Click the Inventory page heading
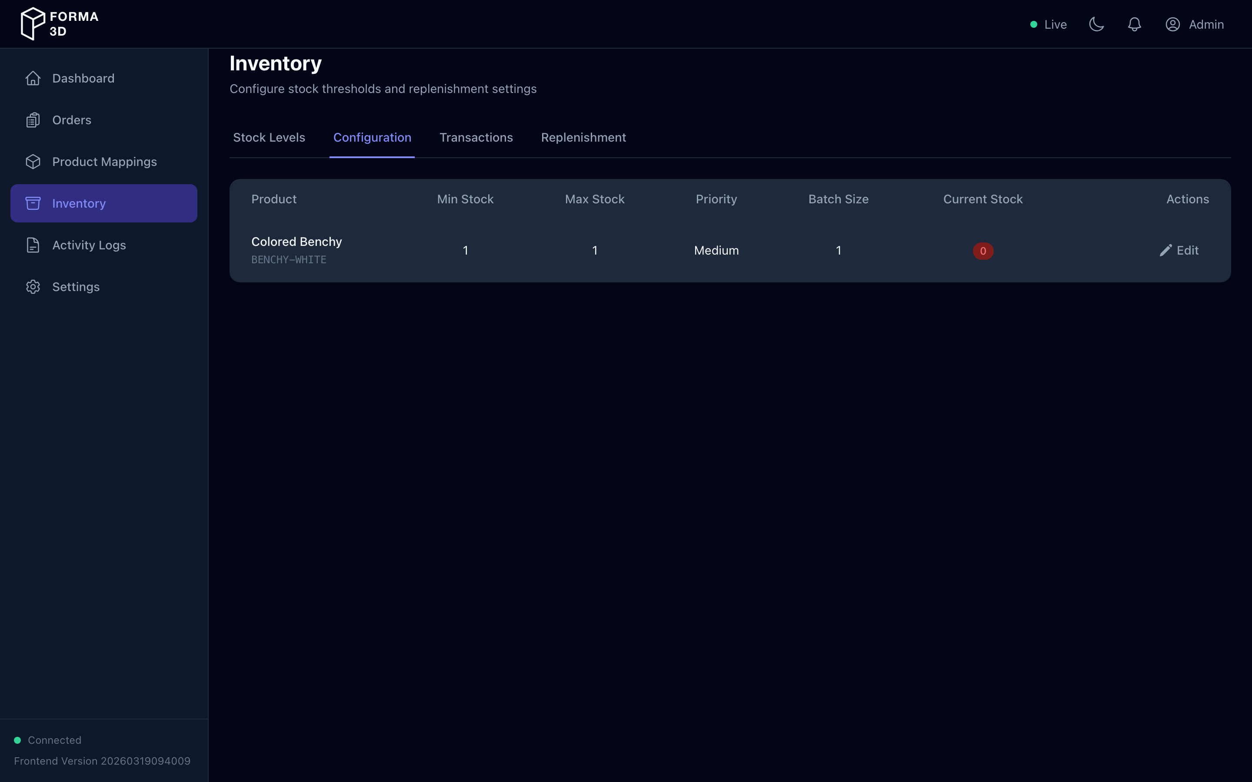Image resolution: width=1252 pixels, height=782 pixels. (275, 63)
